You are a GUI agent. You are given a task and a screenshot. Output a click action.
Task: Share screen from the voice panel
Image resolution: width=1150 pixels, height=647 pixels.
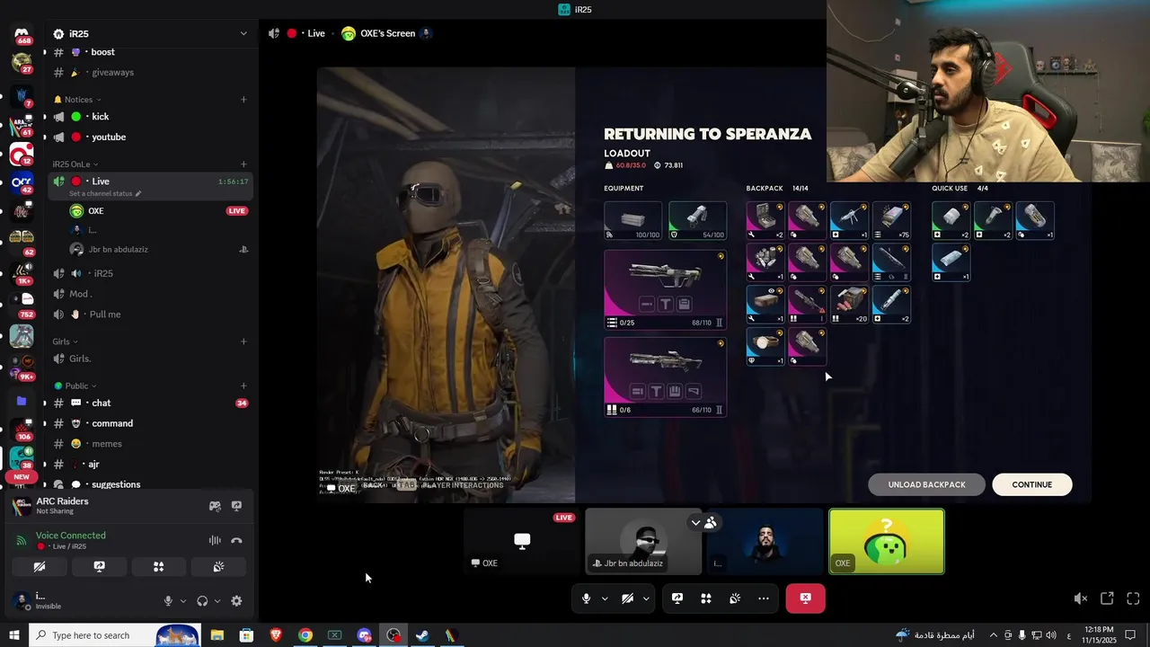click(99, 567)
